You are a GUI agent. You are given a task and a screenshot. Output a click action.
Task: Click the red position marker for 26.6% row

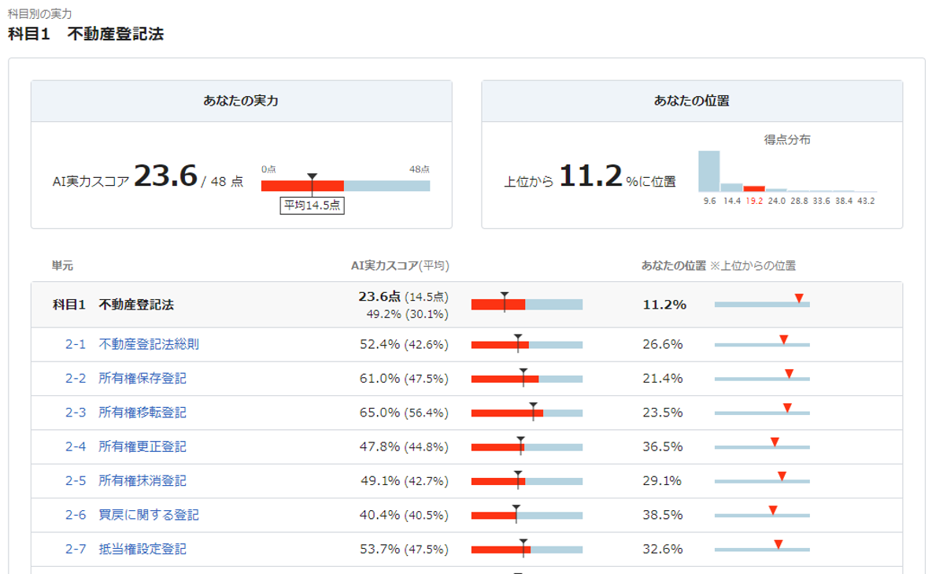(x=783, y=339)
